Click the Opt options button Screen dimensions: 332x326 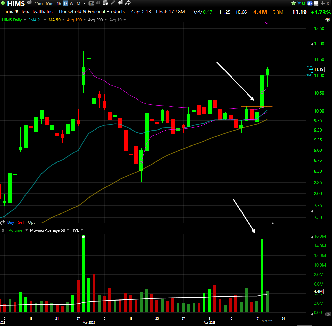[31, 222]
